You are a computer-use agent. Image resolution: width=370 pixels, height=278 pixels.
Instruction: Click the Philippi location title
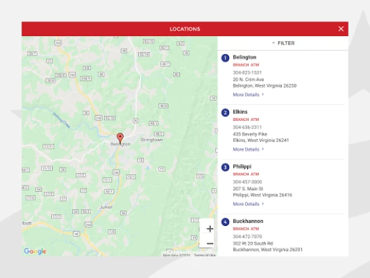pyautogui.click(x=242, y=167)
